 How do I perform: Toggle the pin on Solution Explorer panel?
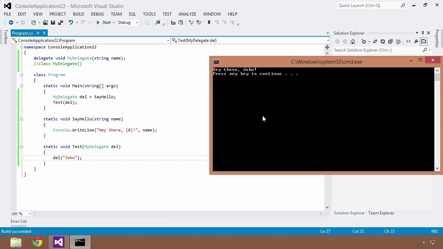tap(423, 33)
